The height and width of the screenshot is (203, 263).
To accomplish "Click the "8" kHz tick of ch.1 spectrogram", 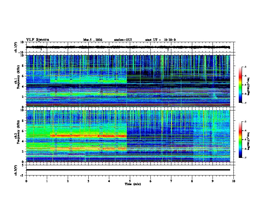I will tap(23, 66).
